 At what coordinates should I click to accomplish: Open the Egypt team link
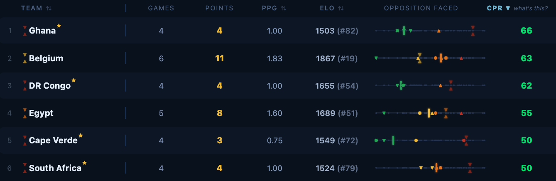click(41, 113)
